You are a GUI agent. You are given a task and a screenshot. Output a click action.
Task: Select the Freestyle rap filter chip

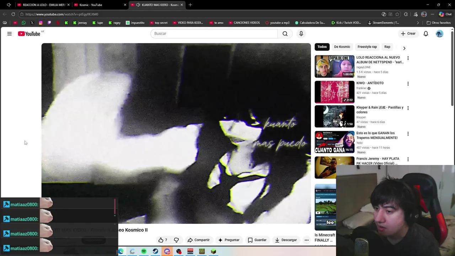point(367,47)
